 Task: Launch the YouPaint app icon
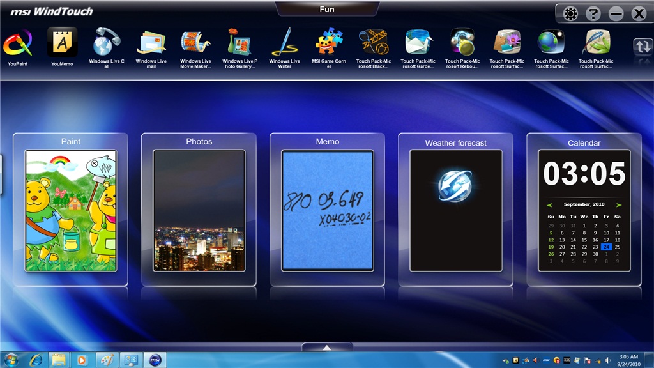click(17, 43)
